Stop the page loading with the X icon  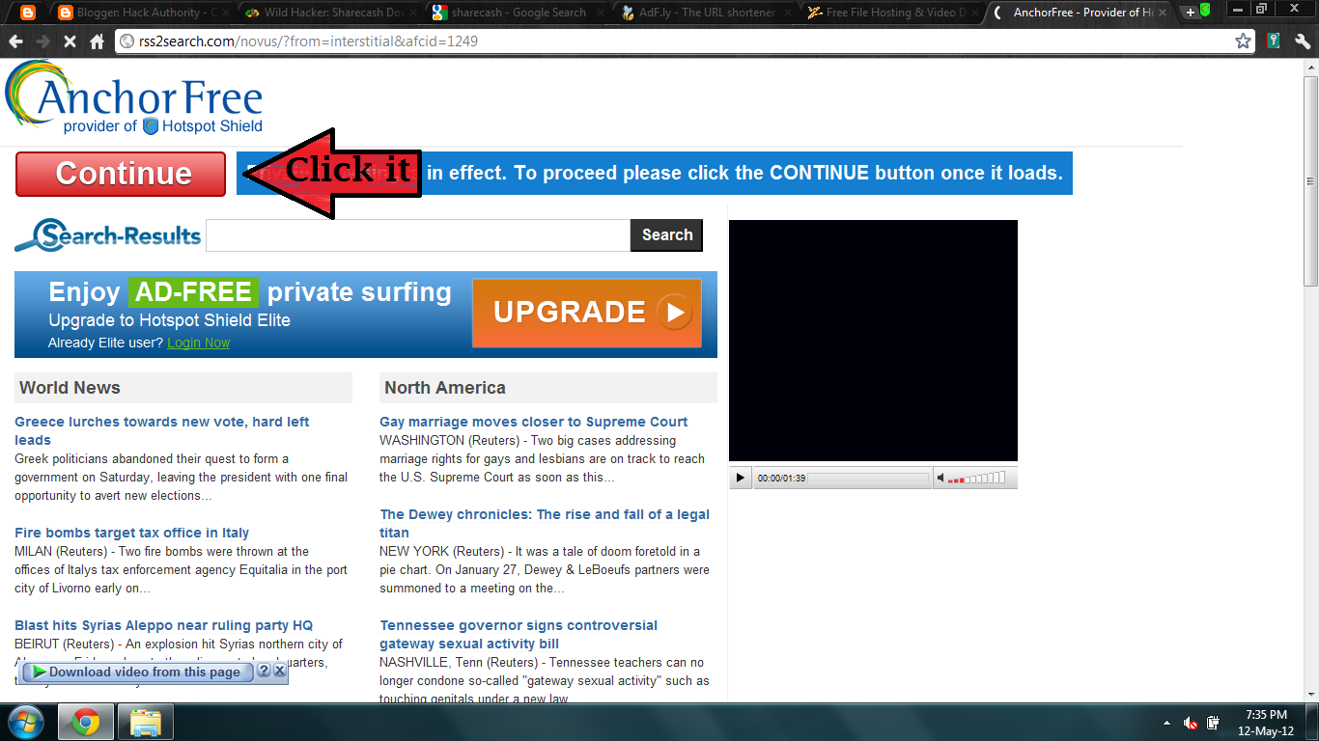point(70,41)
